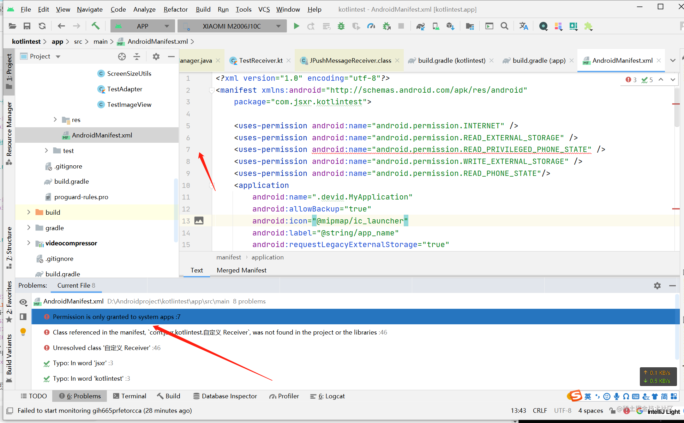The height and width of the screenshot is (423, 684).
Task: Open the Refactor menu
Action: coord(175,10)
